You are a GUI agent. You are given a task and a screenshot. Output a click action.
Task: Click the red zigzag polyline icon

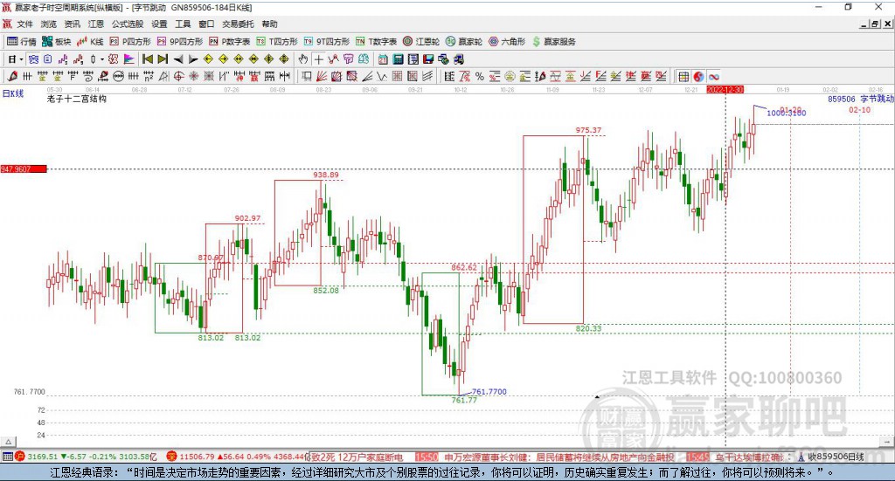tap(334, 59)
